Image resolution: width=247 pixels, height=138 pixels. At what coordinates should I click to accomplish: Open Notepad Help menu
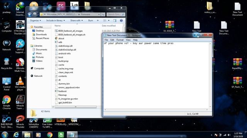tap(135, 40)
